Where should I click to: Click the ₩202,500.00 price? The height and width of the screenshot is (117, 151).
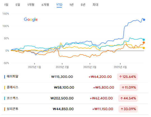point(62,98)
